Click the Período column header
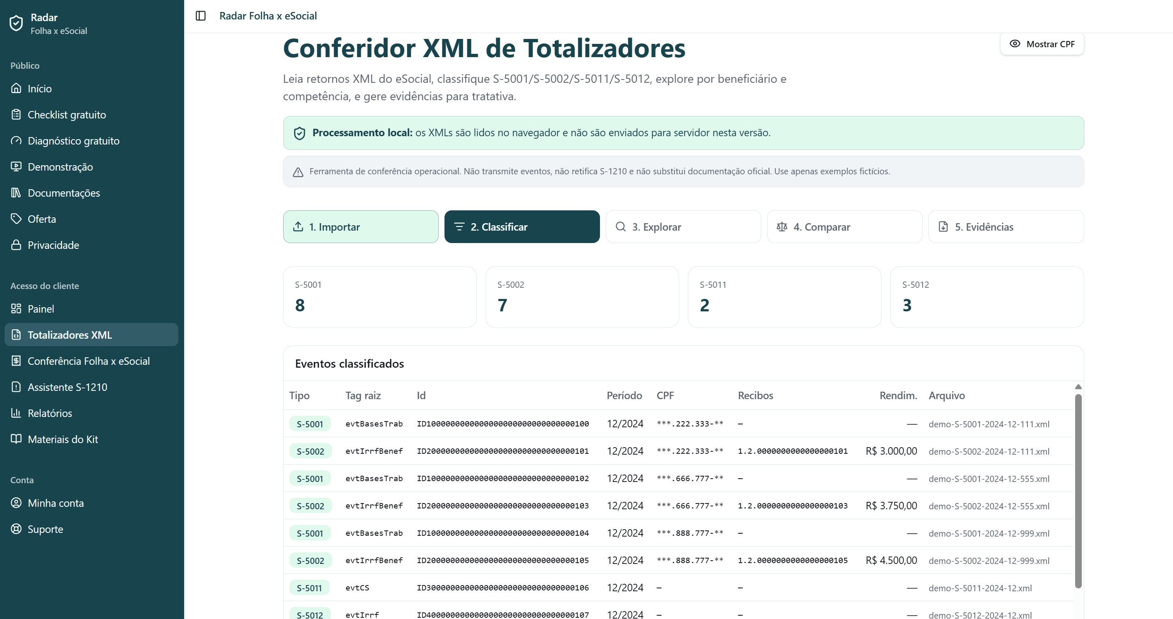The height and width of the screenshot is (619, 1173). pyautogui.click(x=624, y=395)
